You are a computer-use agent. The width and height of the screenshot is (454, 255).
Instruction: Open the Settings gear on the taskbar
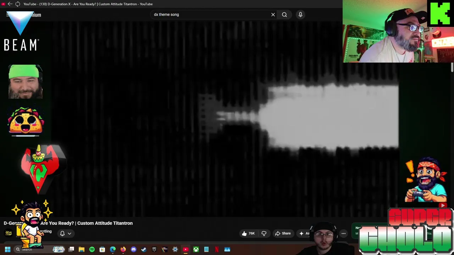[175, 249]
